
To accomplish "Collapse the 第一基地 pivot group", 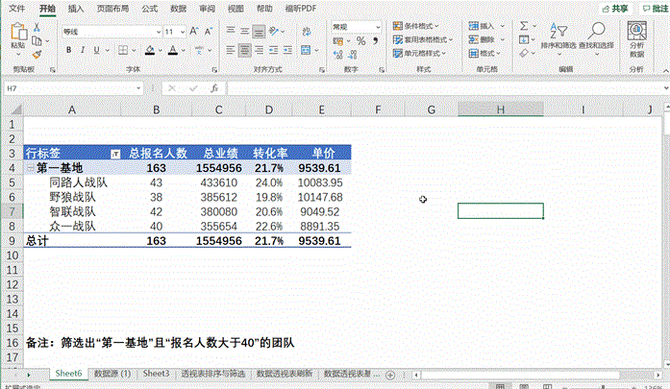I will [x=29, y=168].
